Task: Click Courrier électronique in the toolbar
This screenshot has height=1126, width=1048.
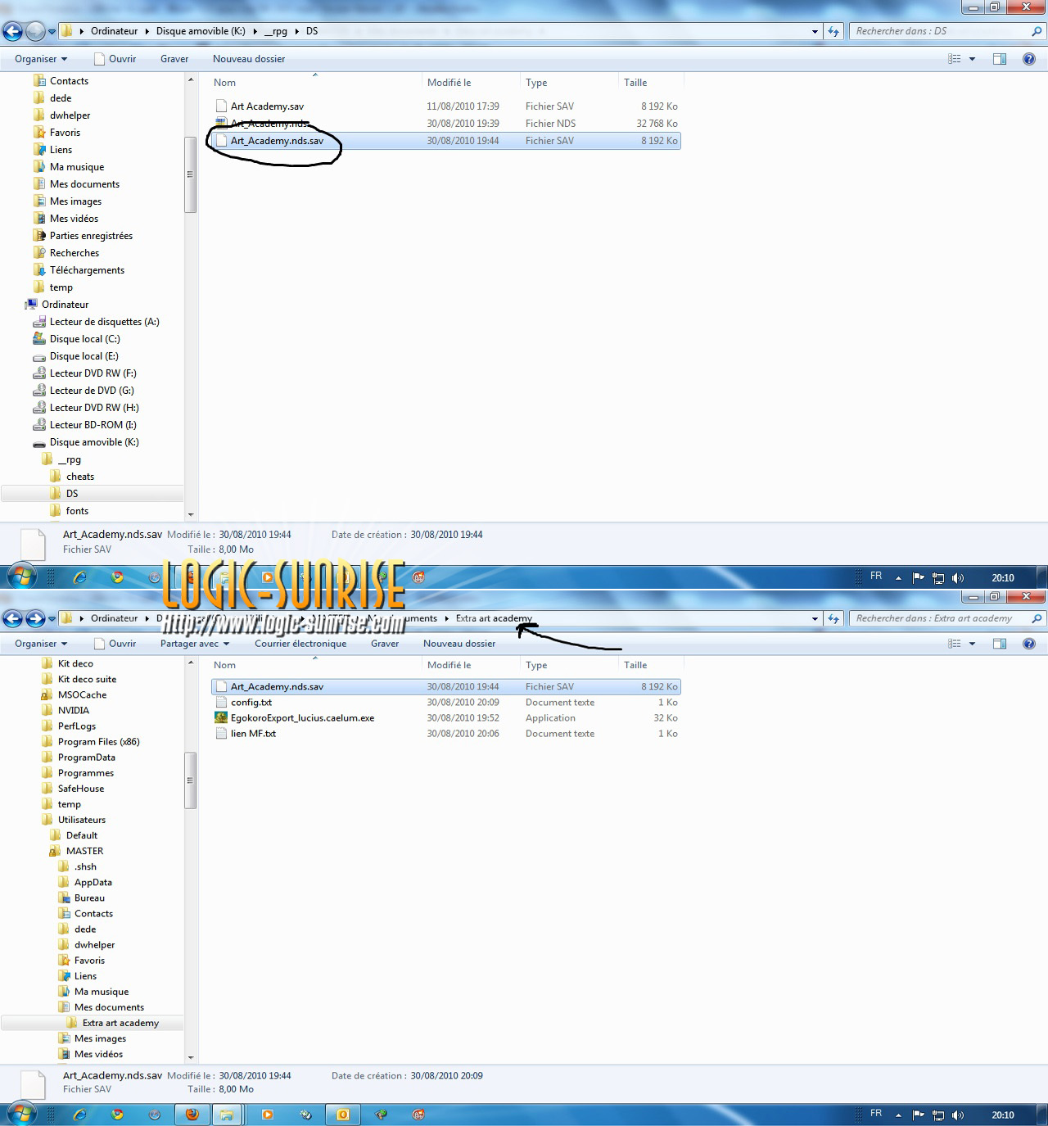Action: 300,644
